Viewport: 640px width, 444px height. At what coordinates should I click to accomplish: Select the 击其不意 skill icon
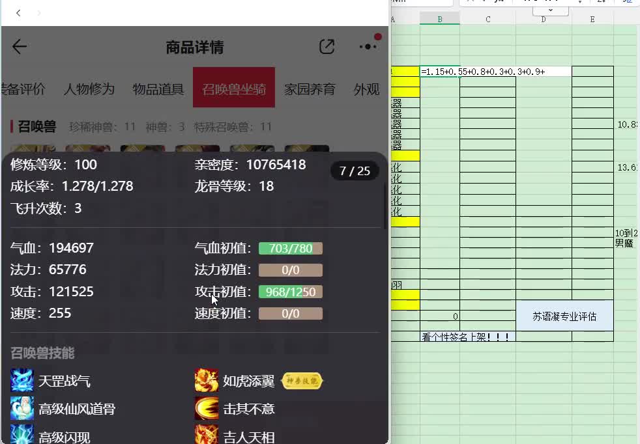[x=206, y=408]
